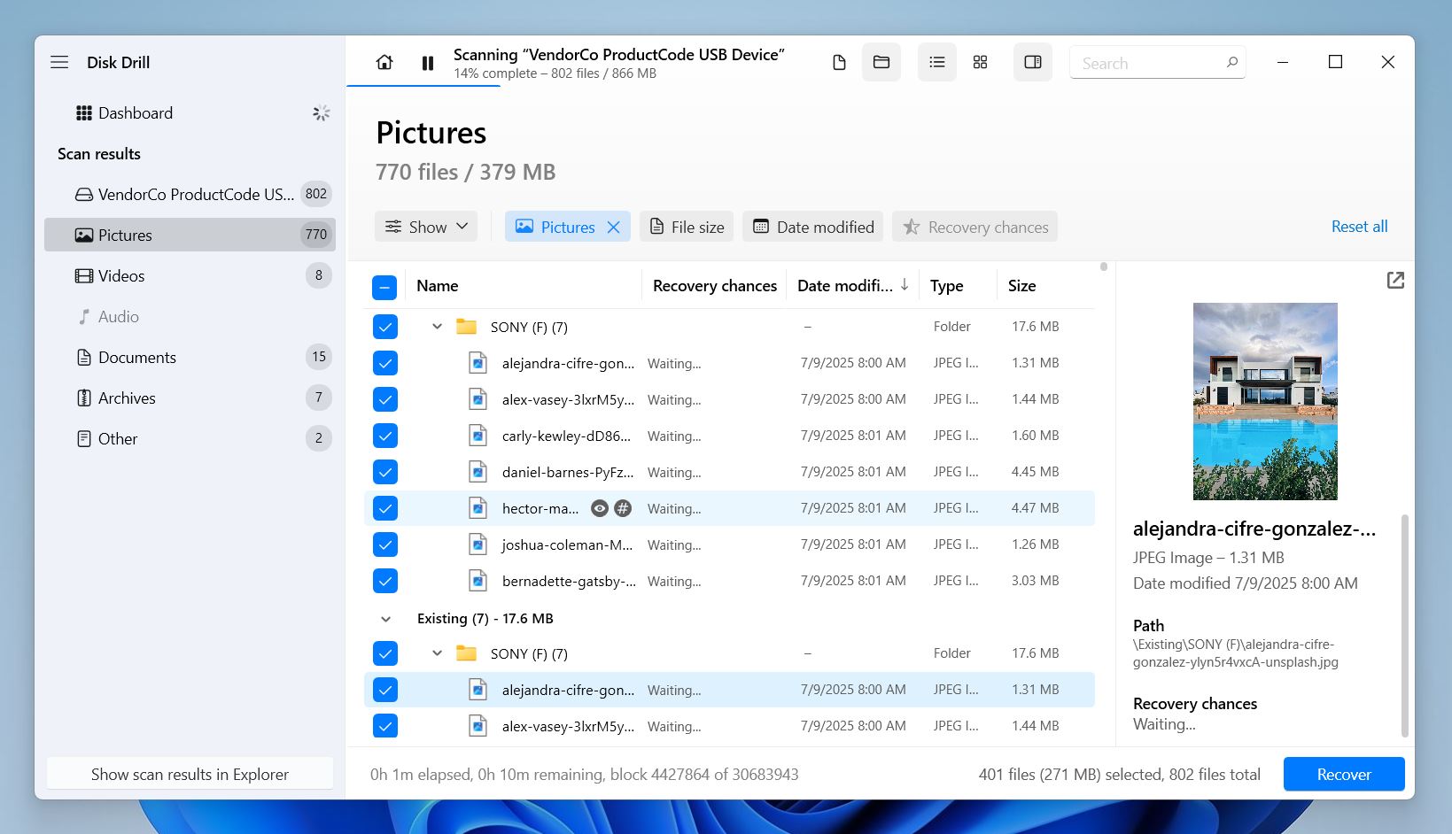Collapse the first SONY (F) folder chevron
The width and height of the screenshot is (1452, 834).
click(437, 327)
